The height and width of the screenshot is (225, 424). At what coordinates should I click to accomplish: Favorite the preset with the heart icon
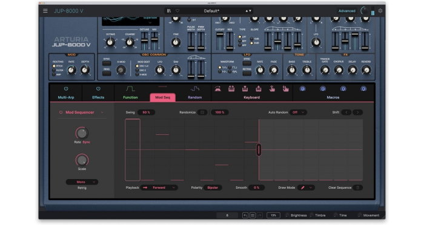(x=177, y=11)
